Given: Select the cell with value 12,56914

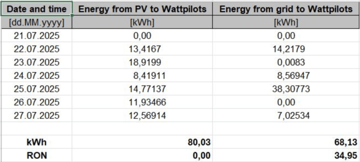Looking at the screenshot, I should [x=142, y=116].
